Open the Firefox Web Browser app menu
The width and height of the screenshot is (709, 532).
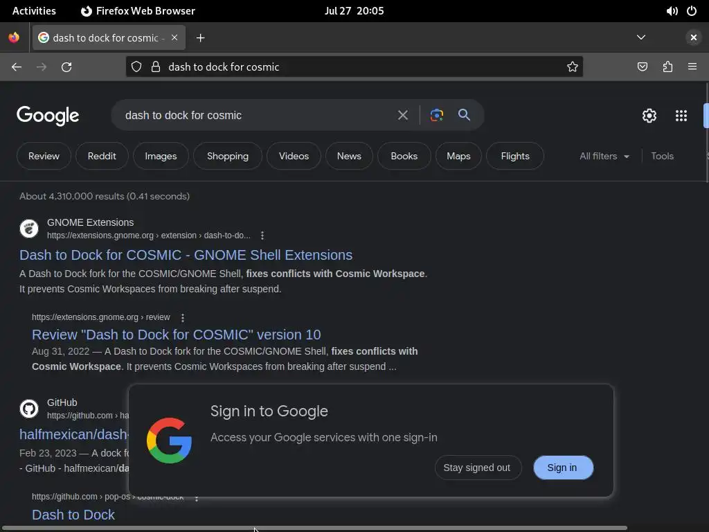click(138, 11)
